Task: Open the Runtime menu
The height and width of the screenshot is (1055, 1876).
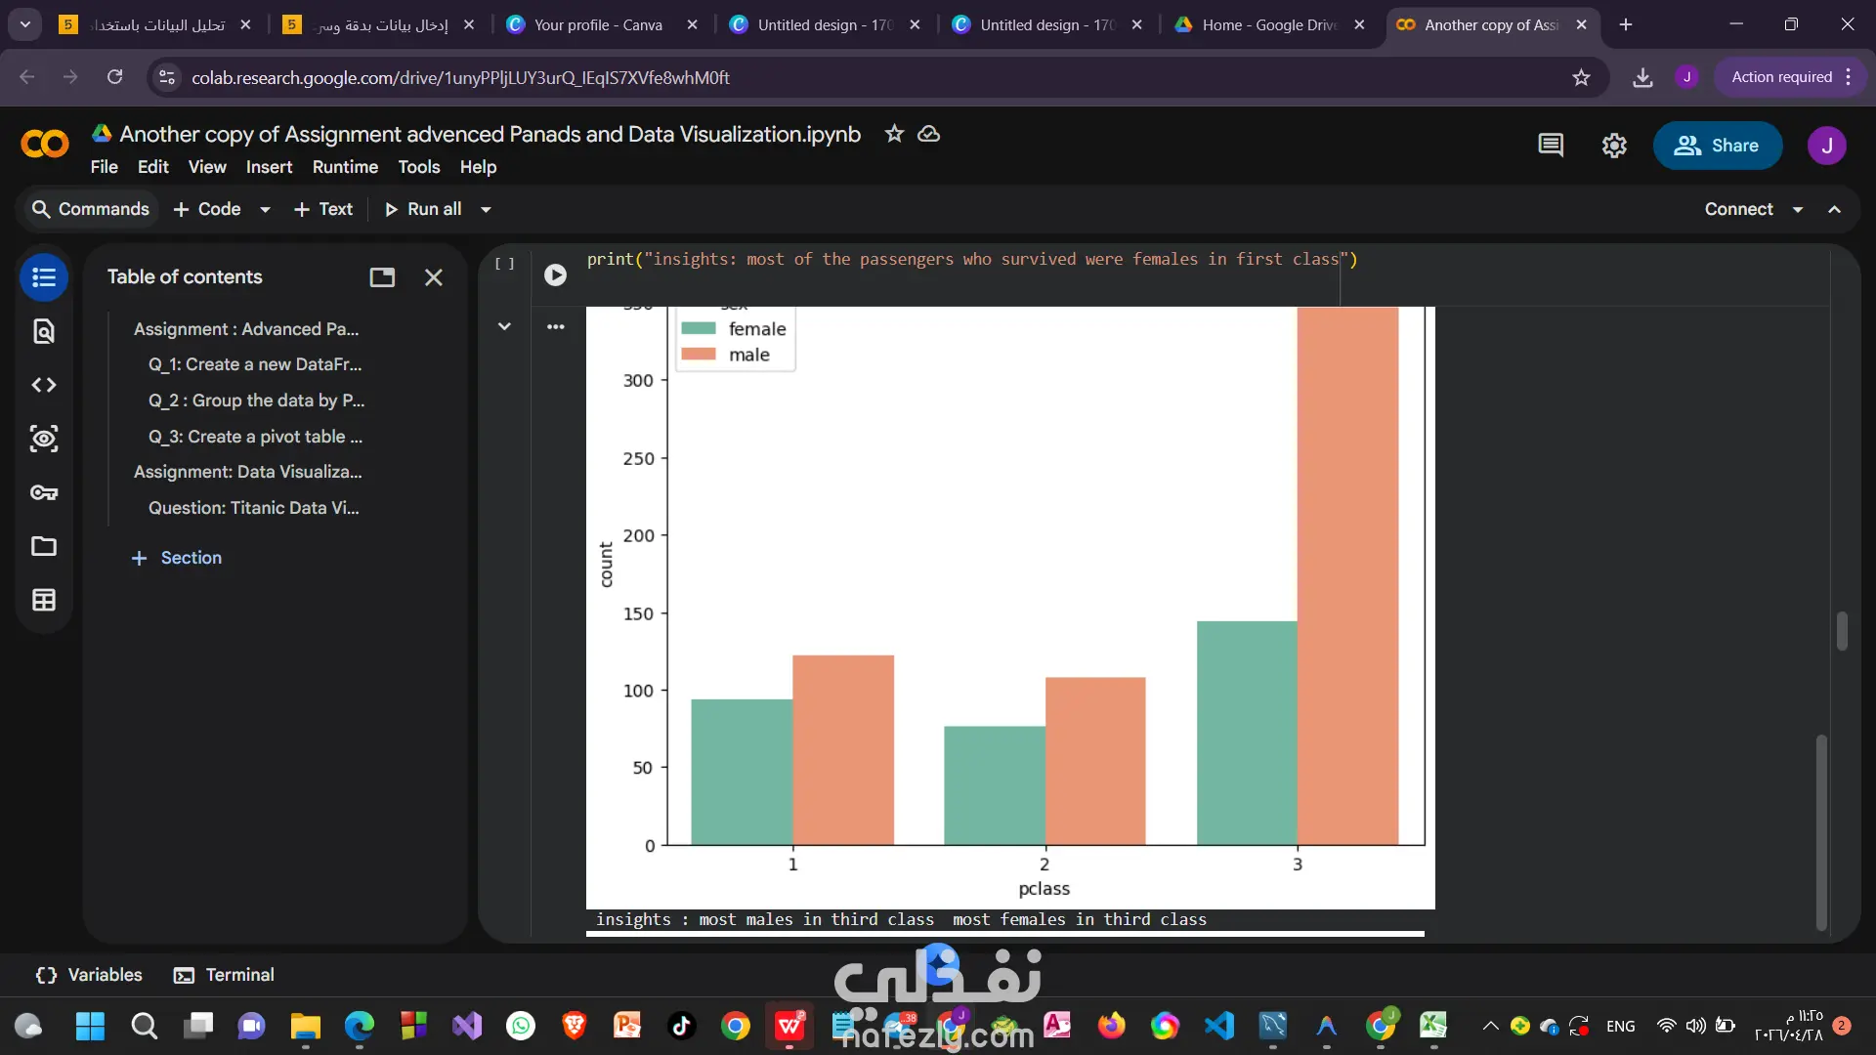Action: [345, 167]
